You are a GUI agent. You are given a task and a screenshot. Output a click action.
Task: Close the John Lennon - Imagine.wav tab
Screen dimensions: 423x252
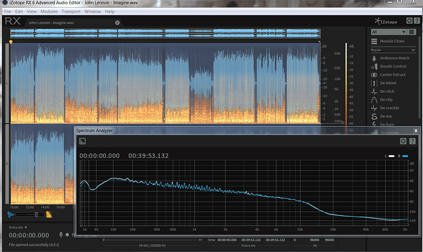(x=117, y=22)
